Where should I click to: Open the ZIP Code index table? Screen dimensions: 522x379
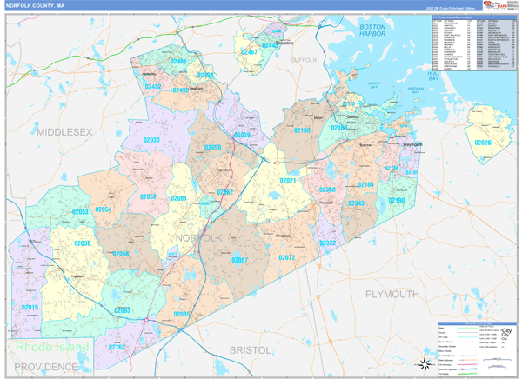pyautogui.click(x=472, y=43)
